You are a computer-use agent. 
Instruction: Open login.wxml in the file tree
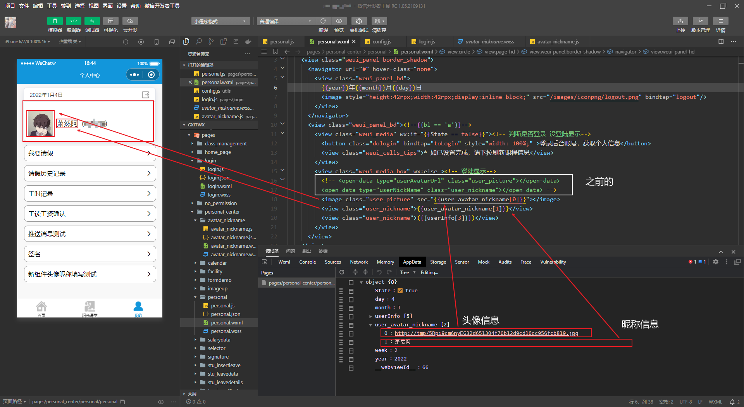[x=219, y=186]
